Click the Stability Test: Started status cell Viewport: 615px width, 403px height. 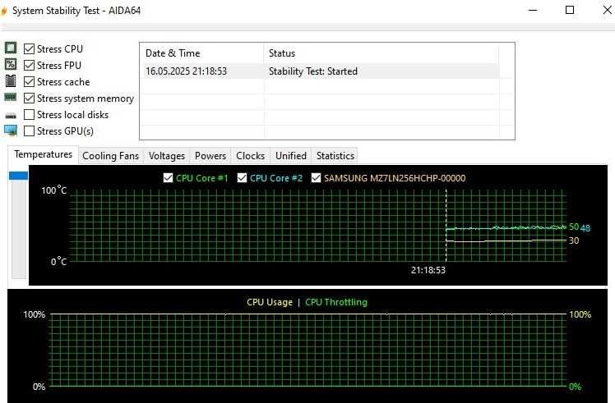click(313, 71)
